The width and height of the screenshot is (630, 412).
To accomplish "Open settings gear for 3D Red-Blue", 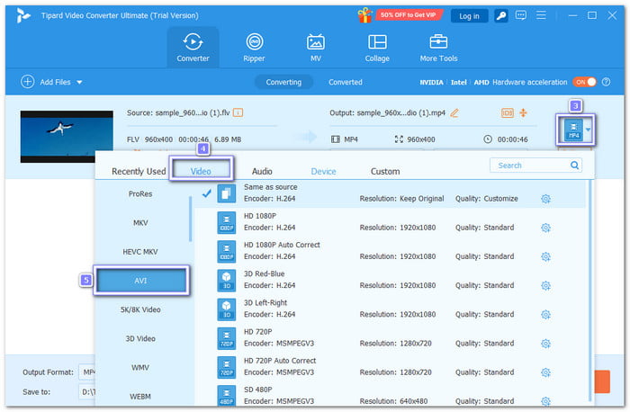I will [545, 285].
